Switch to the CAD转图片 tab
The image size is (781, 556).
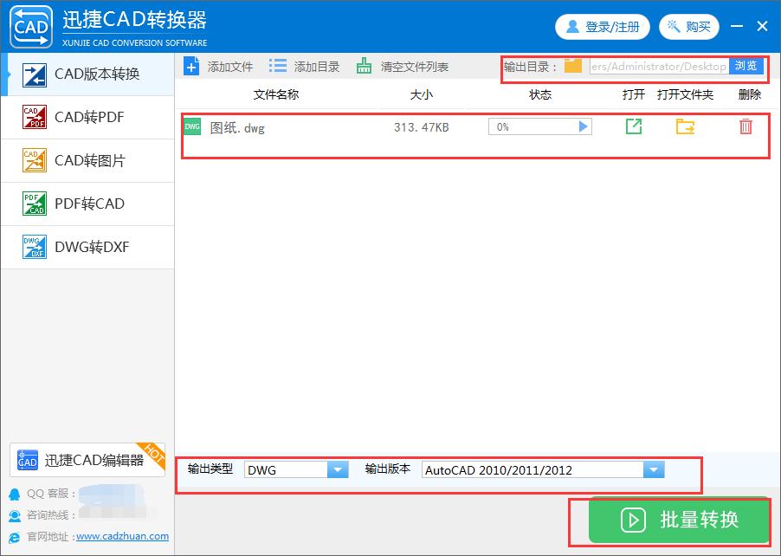pyautogui.click(x=87, y=160)
